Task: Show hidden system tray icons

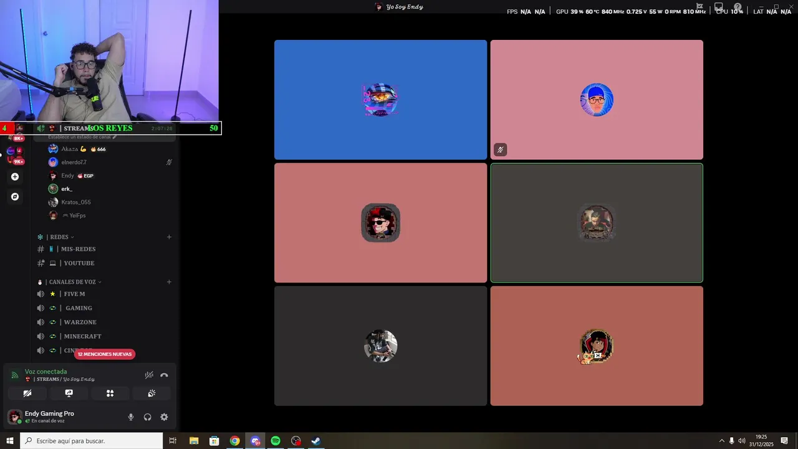Action: coord(722,441)
